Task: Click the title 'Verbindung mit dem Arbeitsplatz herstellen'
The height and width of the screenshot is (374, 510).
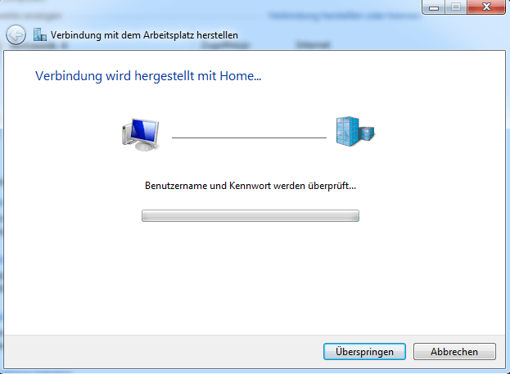Action: pos(144,35)
